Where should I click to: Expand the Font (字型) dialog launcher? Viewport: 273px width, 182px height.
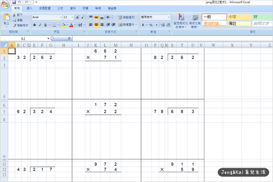[x=84, y=32]
